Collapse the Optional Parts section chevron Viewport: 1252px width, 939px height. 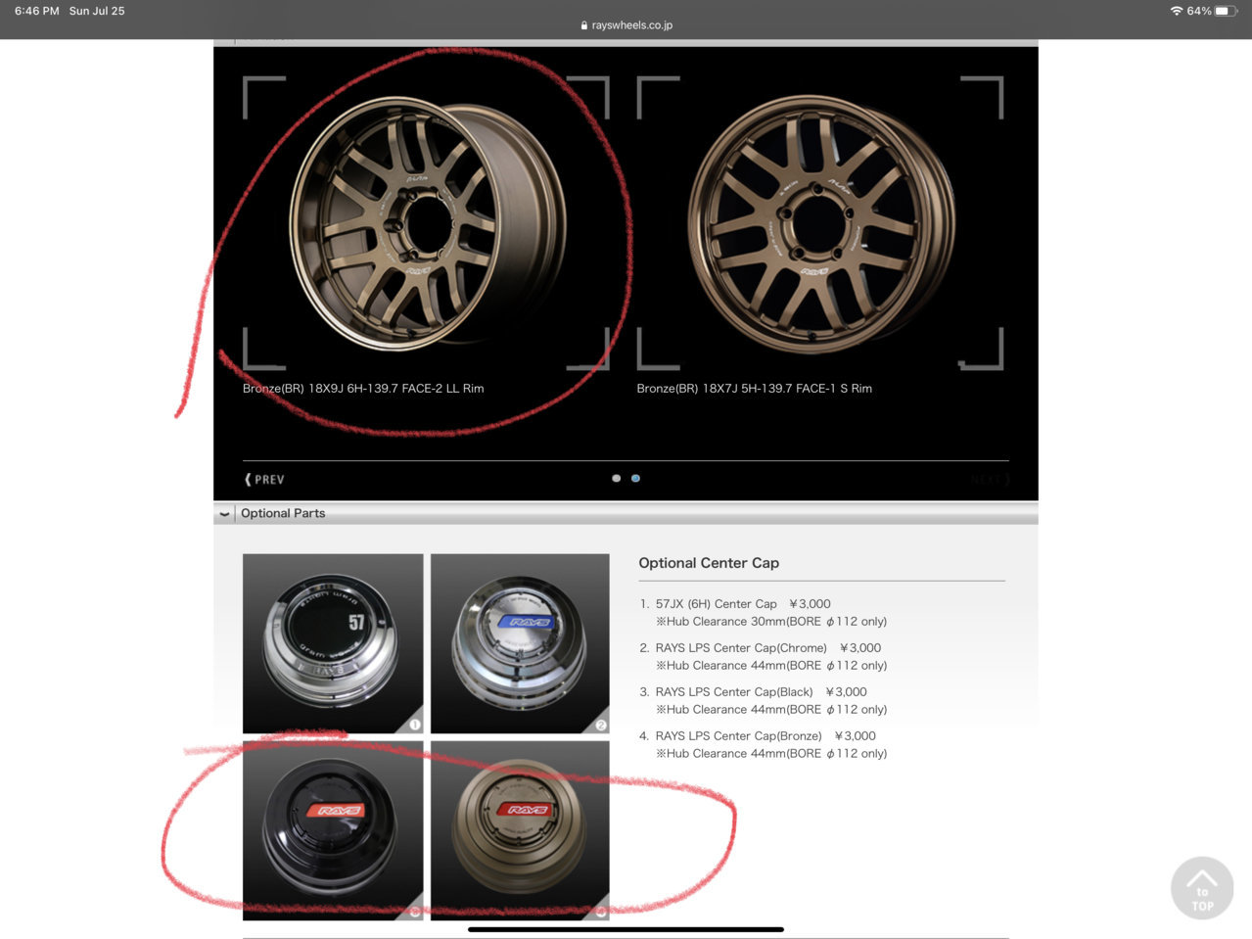pos(224,513)
